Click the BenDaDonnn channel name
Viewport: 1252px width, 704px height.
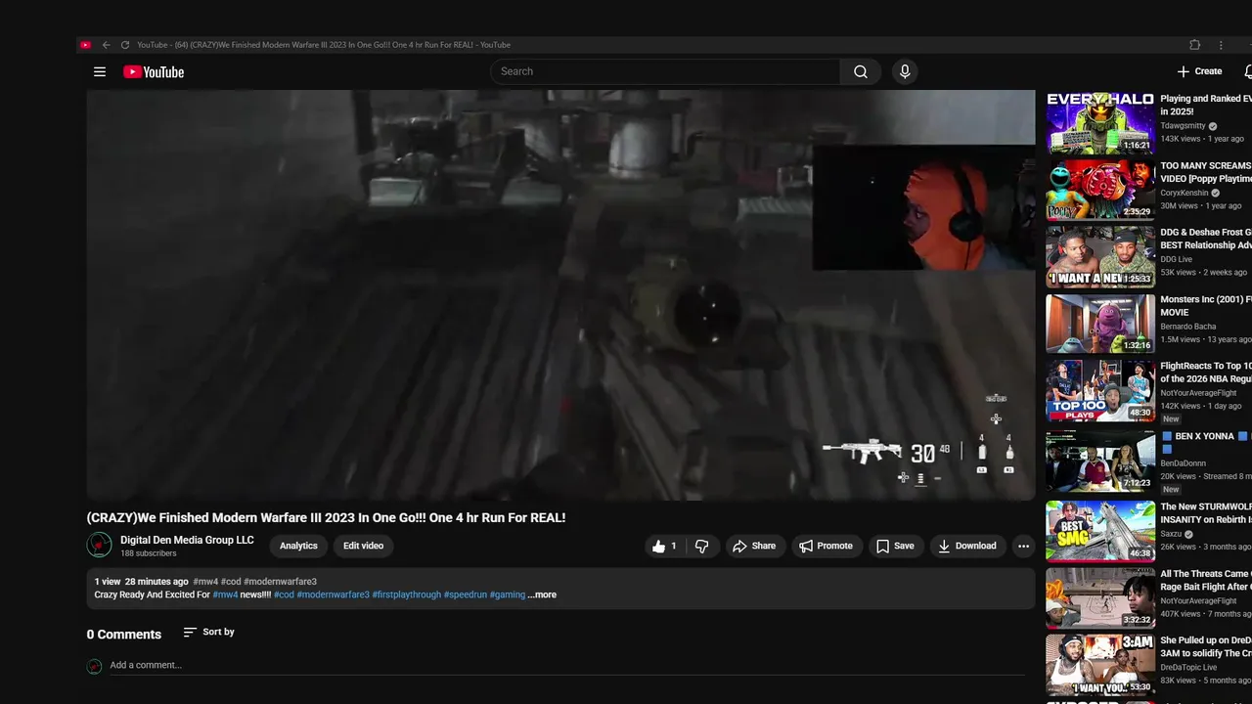tap(1185, 463)
